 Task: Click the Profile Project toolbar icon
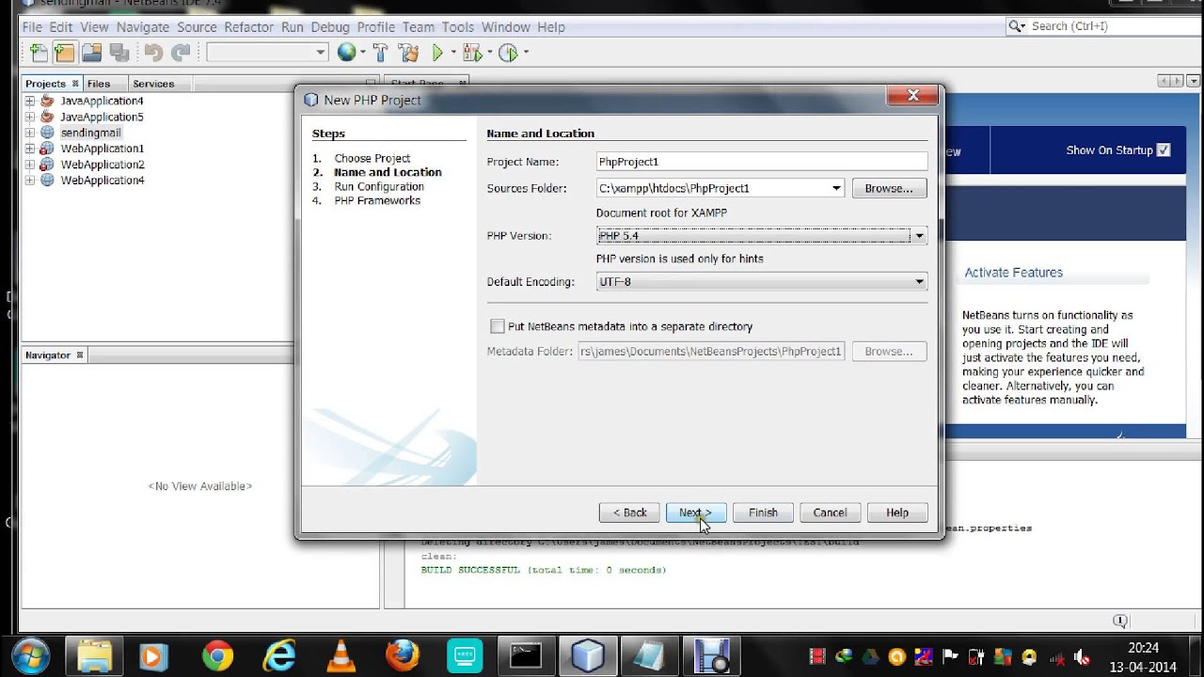508,53
